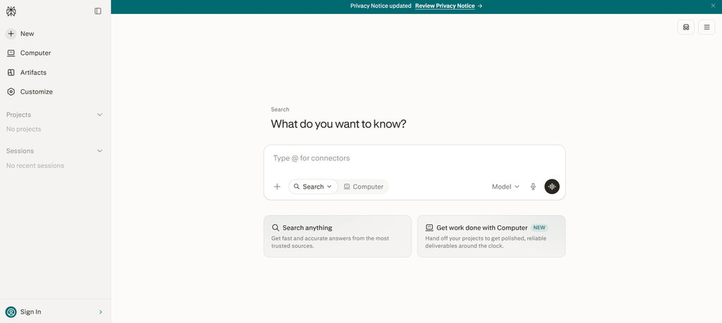The width and height of the screenshot is (722, 323).
Task: Click the 'Privacy Notice updated' text
Action: (381, 6)
